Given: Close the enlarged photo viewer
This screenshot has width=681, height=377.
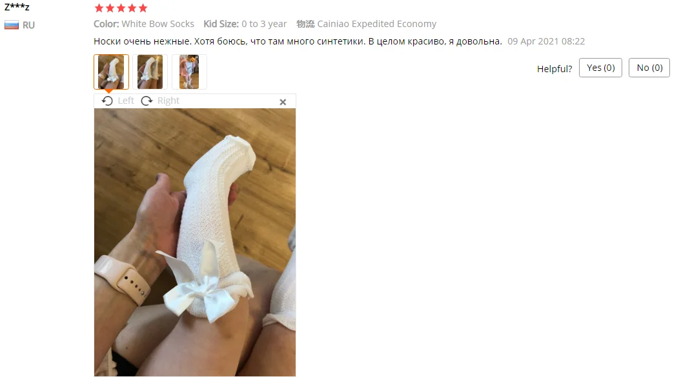Looking at the screenshot, I should tap(283, 102).
